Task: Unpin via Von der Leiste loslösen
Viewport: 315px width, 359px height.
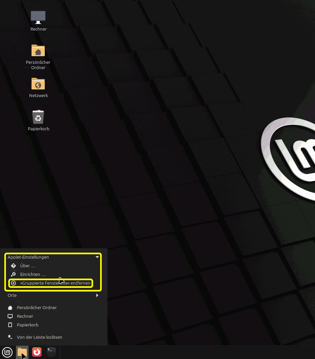Action: (39, 337)
